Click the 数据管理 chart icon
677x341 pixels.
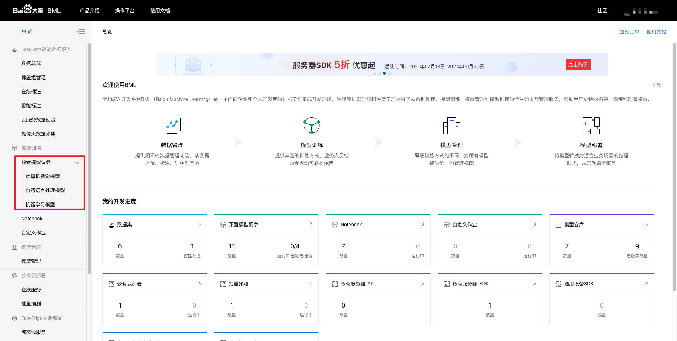(172, 125)
